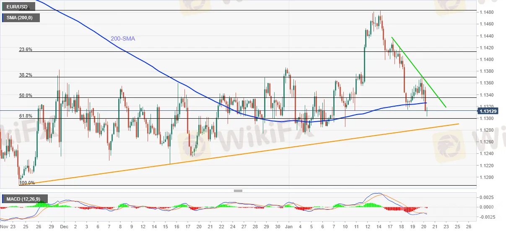Click the Jan label on time axis
The image size is (506, 232).
(289, 227)
